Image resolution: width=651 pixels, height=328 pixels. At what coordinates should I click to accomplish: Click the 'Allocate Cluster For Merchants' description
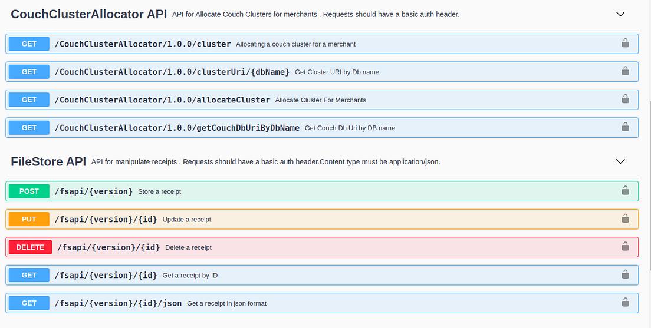[x=321, y=100]
